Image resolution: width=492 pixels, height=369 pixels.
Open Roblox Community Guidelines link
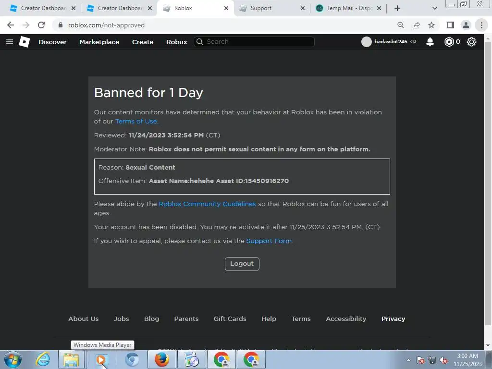pos(207,204)
